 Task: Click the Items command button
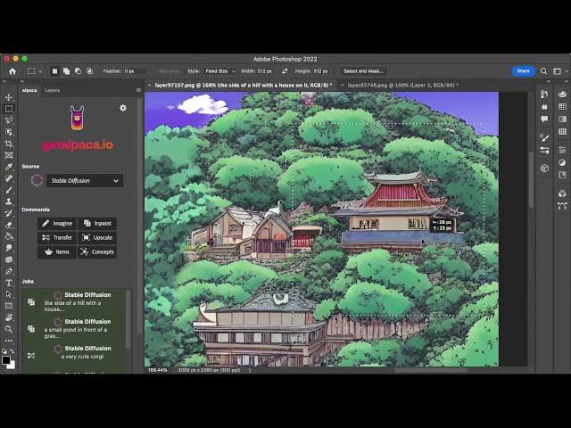[57, 251]
